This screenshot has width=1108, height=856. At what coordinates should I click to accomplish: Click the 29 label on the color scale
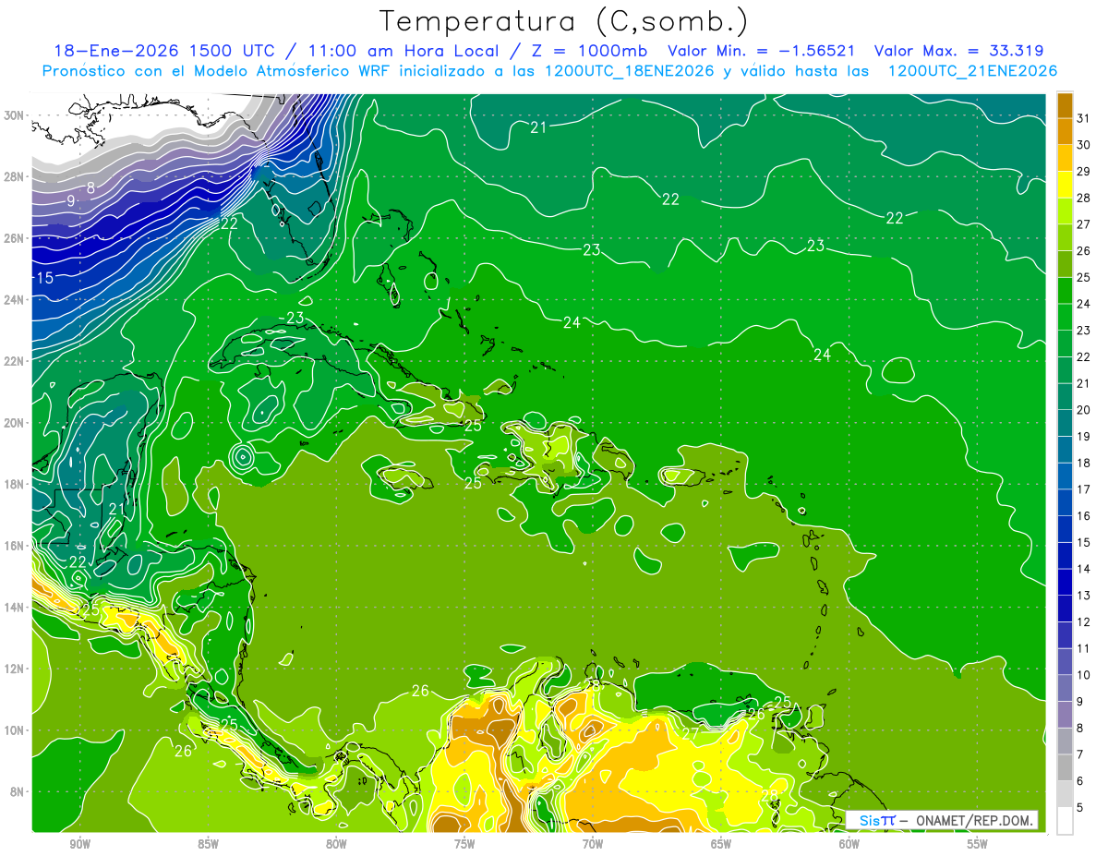tap(1084, 171)
